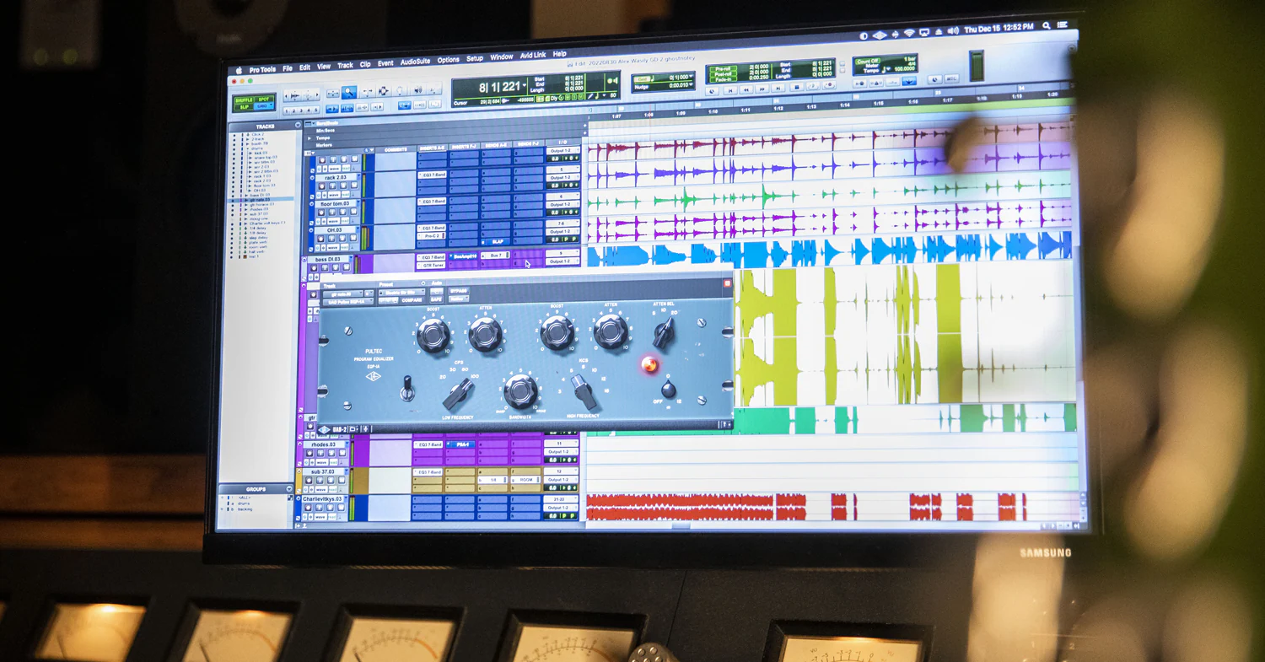Click Tempo value 100.0000 field
1265x662 pixels.
point(904,69)
